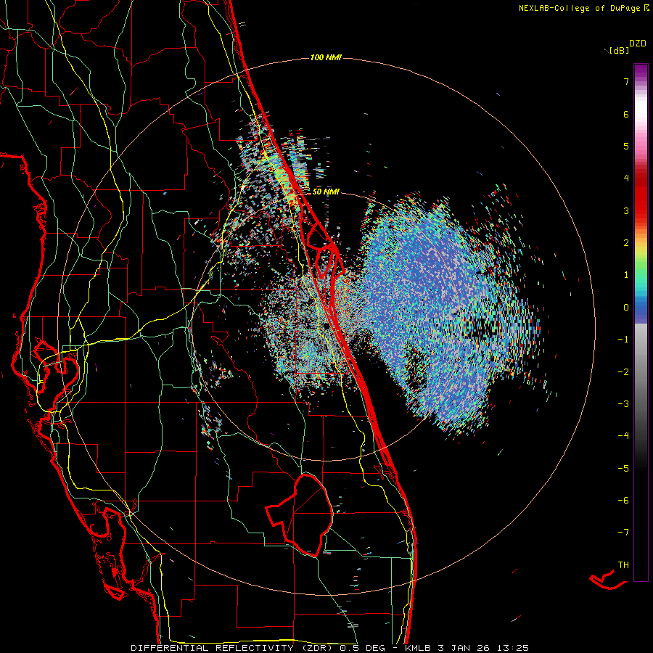Image resolution: width=653 pixels, height=653 pixels.
Task: Select the -4 dB scale label
Action: coord(623,436)
